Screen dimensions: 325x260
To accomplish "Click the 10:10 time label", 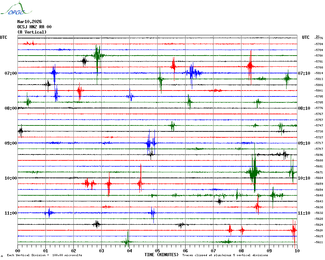I will 304,178.
